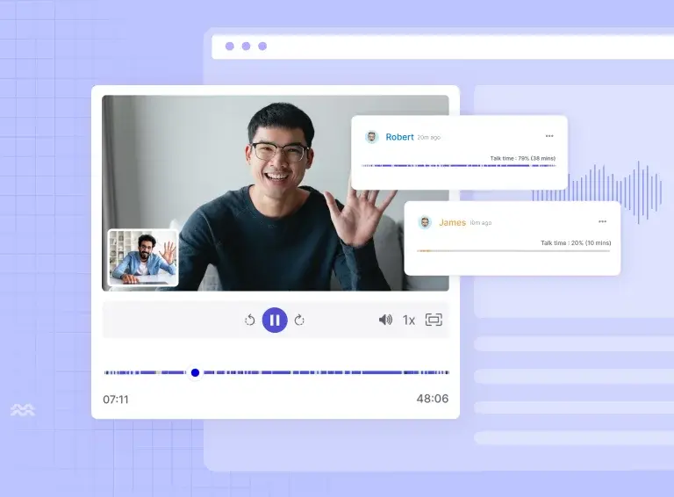Viewport: 674px width, 497px height.
Task: Open the three-dot menu on Robert's card
Action: coord(549,136)
